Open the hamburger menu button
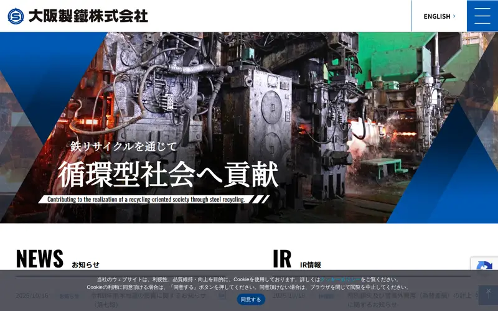Screen dimensions: 498x311 click(482, 16)
